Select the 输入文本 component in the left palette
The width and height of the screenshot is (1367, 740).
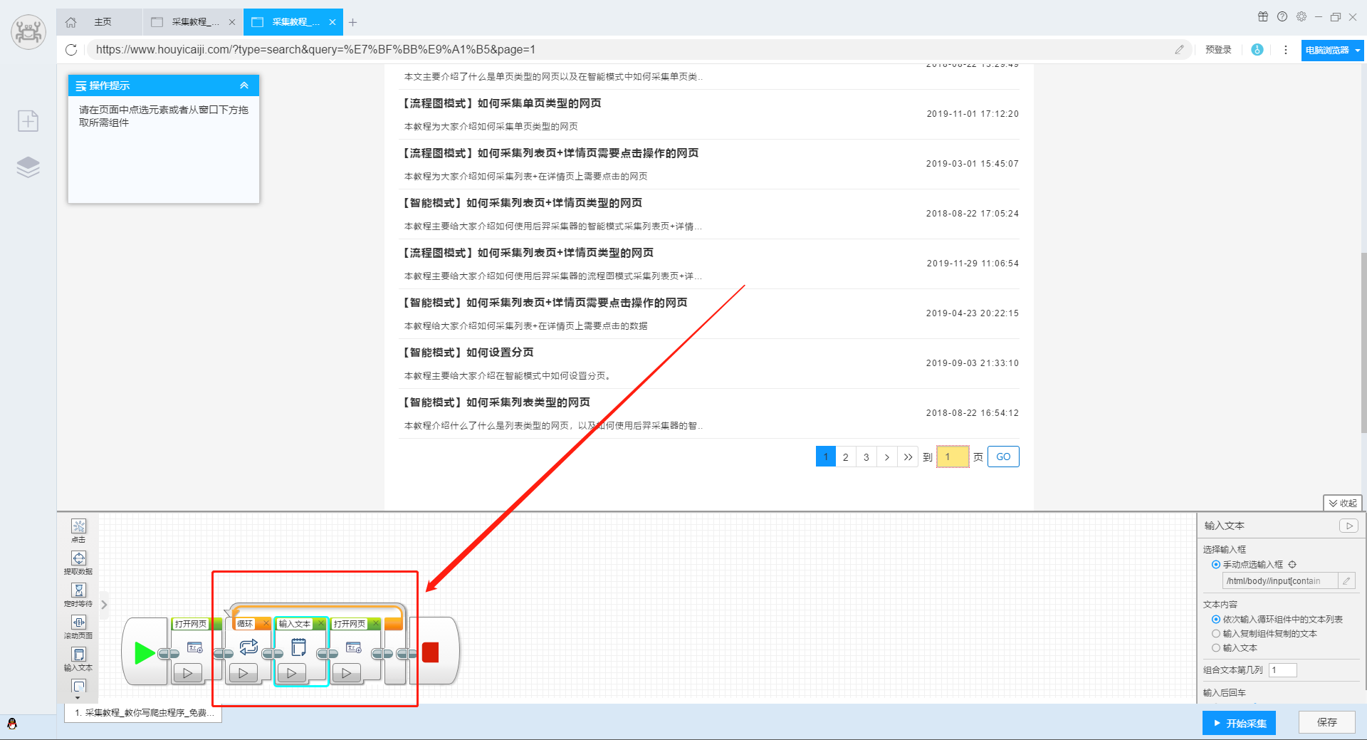tap(78, 655)
